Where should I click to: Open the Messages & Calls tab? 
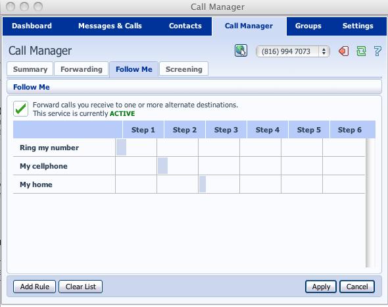click(x=110, y=26)
